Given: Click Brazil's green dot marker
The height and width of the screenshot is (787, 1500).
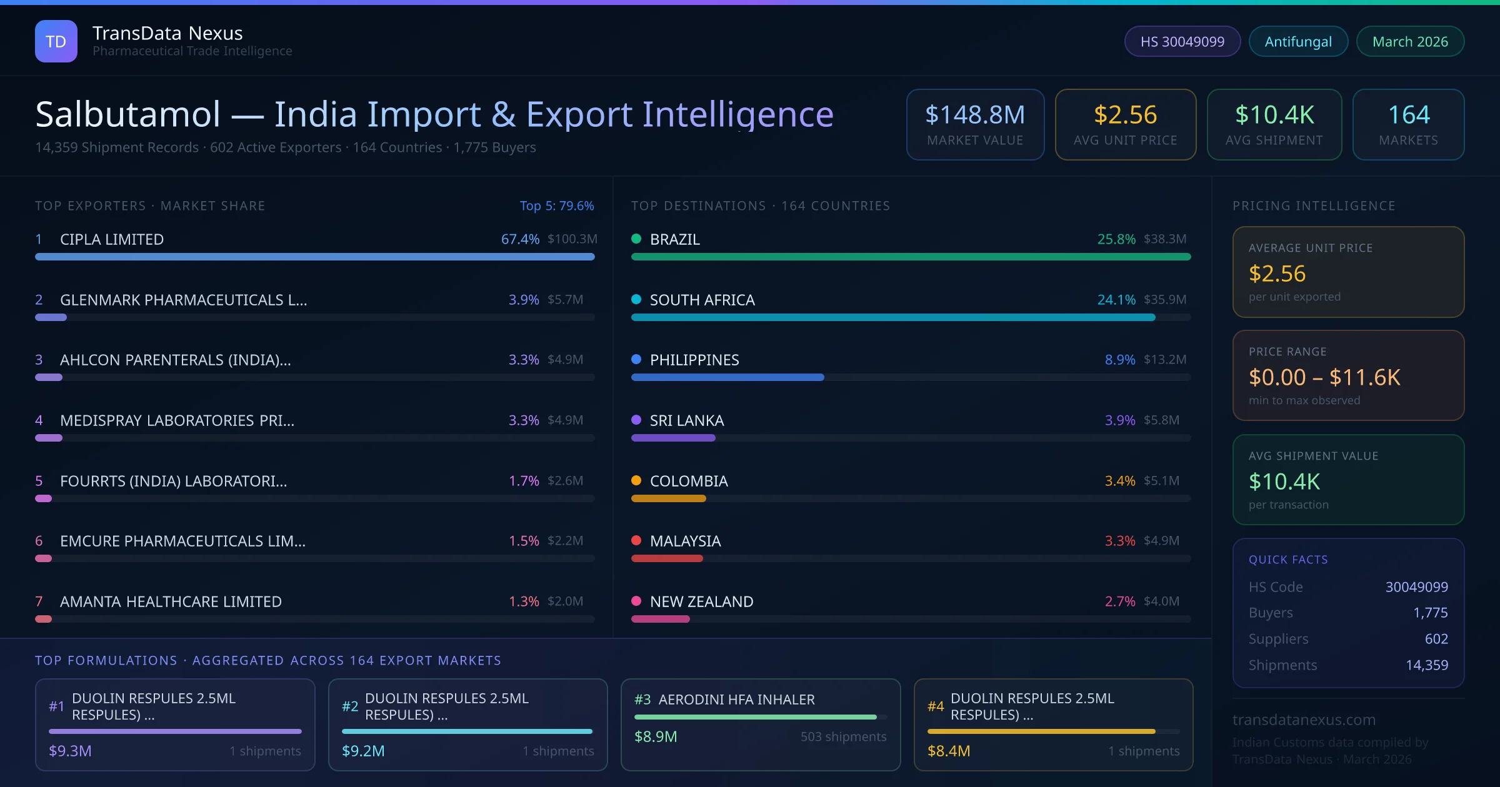Looking at the screenshot, I should coord(636,239).
